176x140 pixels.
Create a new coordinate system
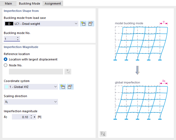(63, 87)
